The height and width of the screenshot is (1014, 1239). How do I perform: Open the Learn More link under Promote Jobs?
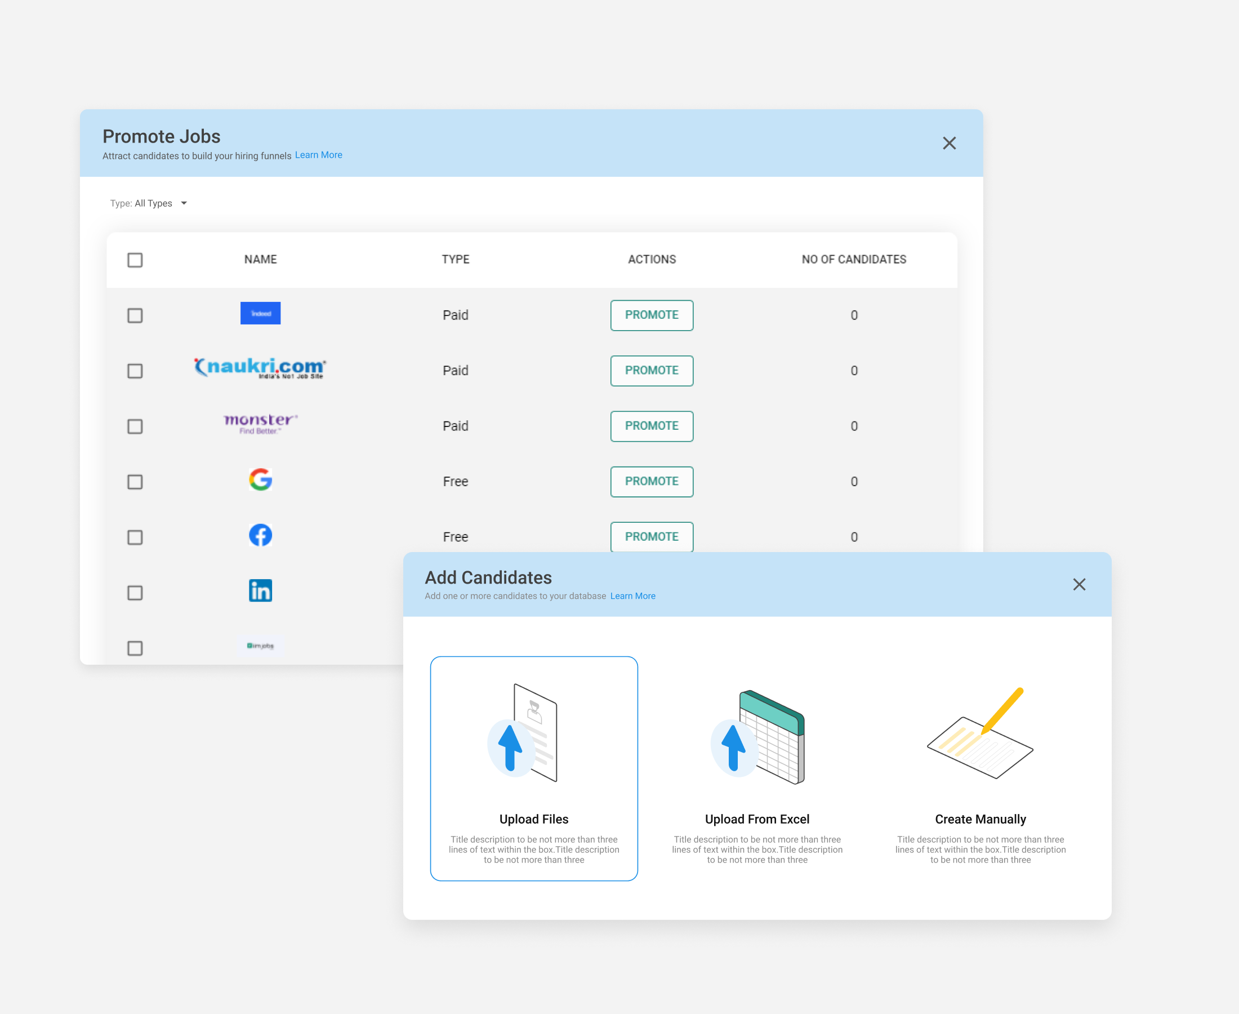click(318, 155)
